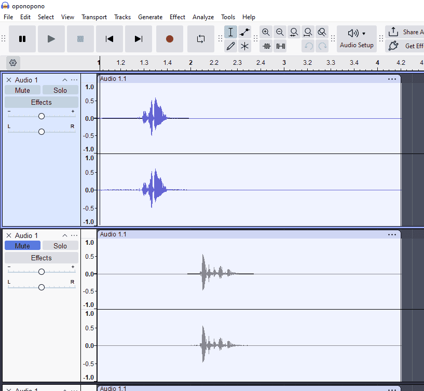This screenshot has width=424, height=391.
Task: Select the Multi-tool asterisk icon
Action: [x=245, y=46]
